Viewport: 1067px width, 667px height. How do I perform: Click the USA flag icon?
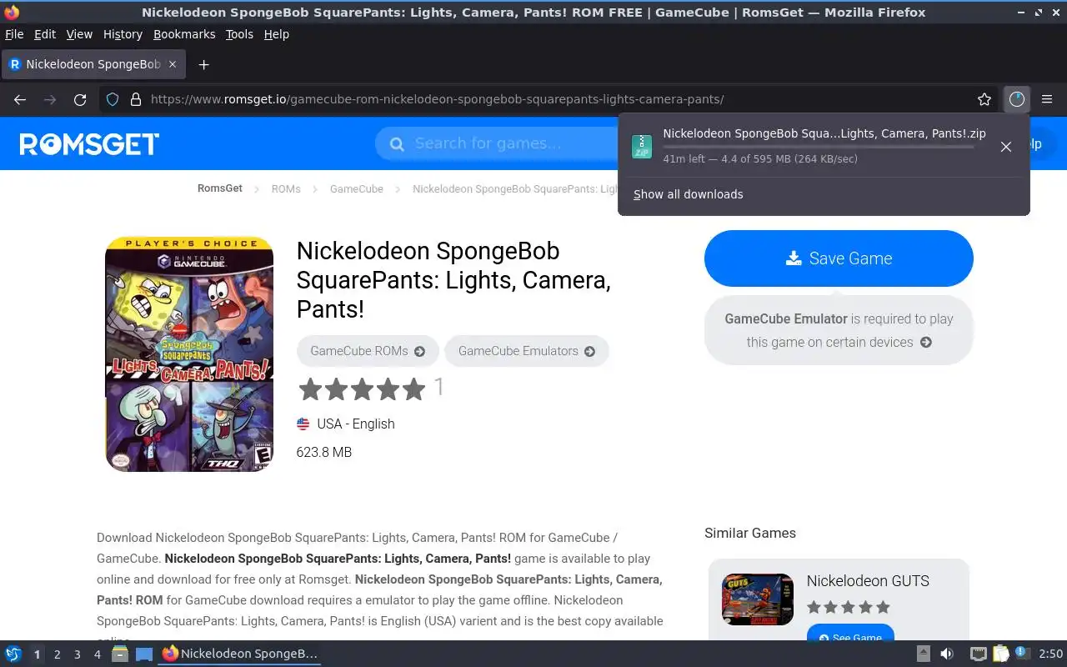click(x=303, y=424)
